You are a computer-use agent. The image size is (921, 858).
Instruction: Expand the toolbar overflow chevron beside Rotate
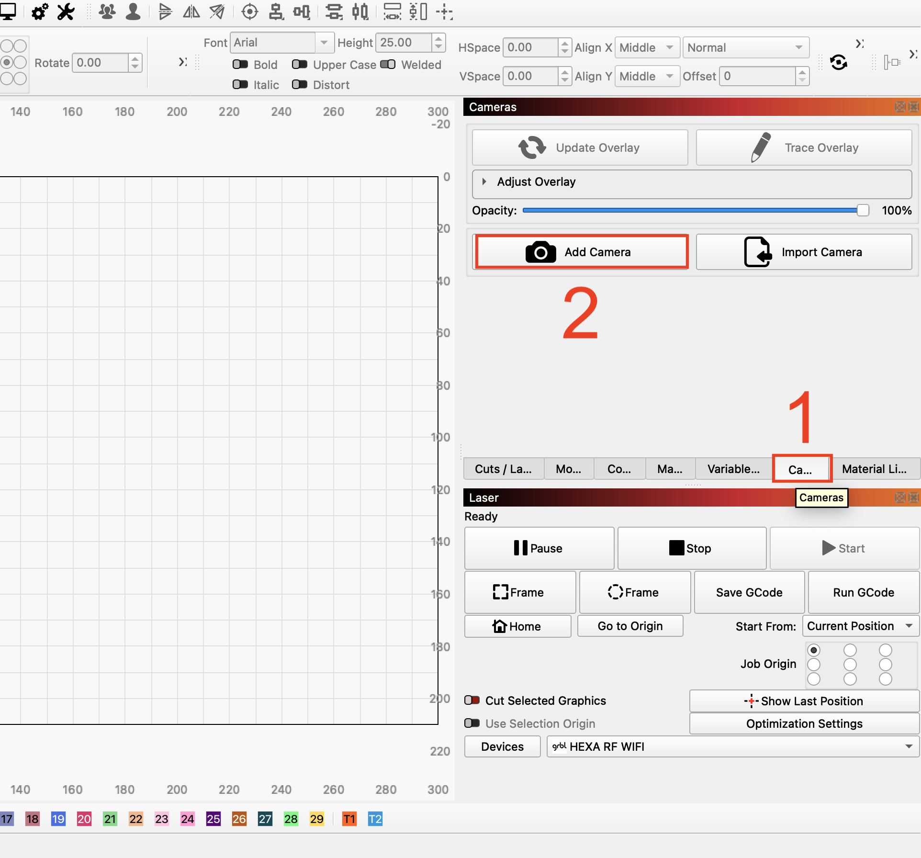[183, 62]
